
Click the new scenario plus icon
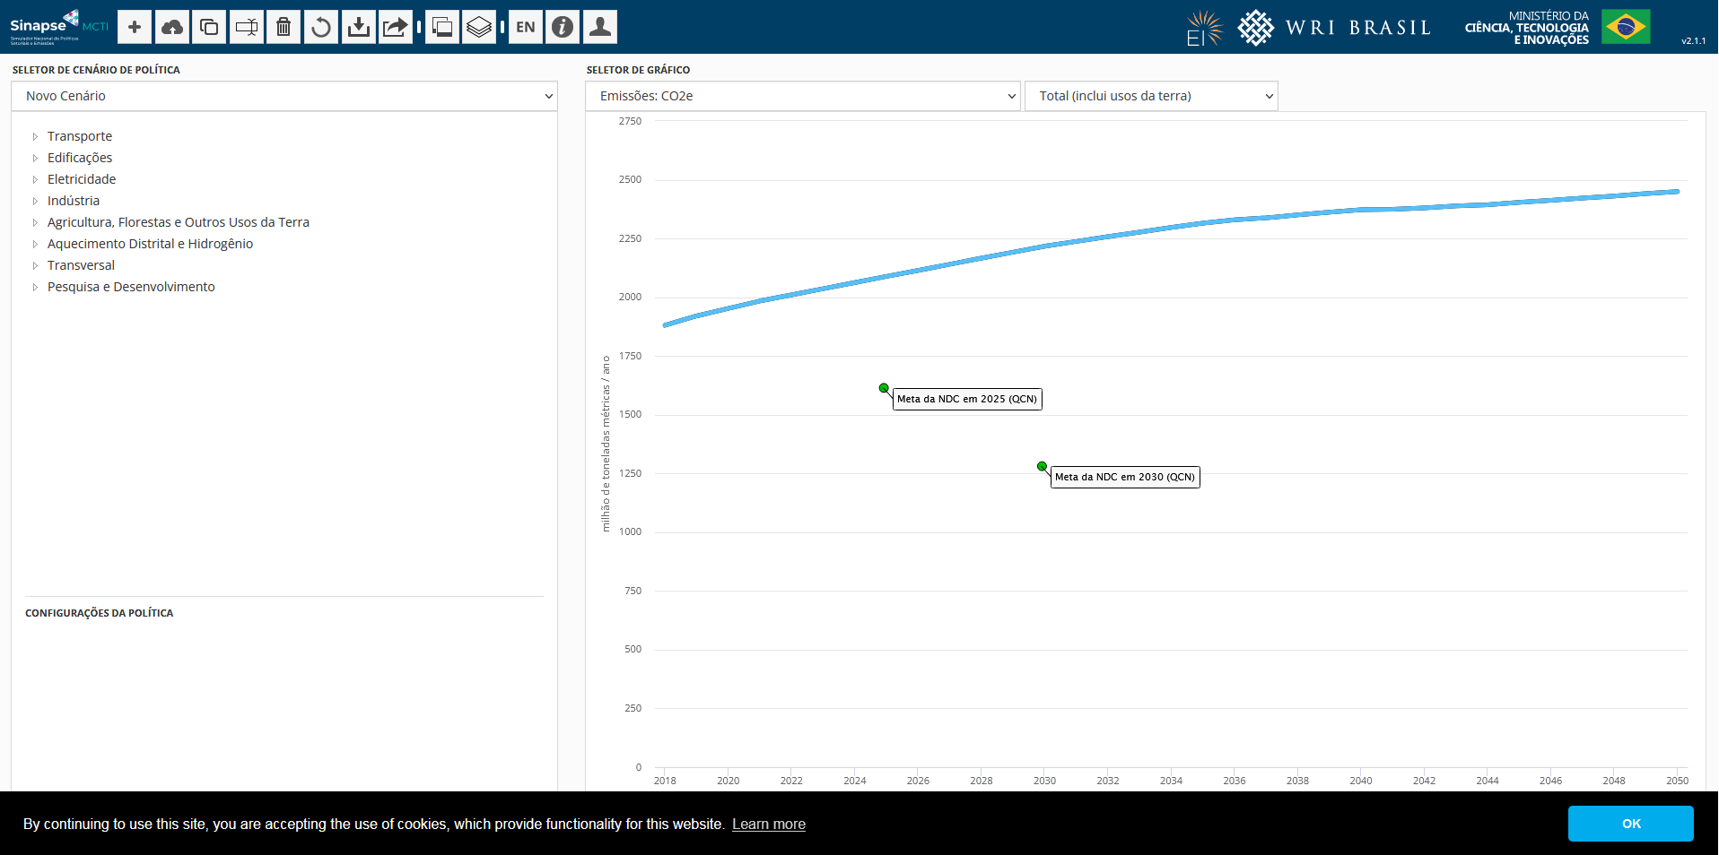point(135,27)
